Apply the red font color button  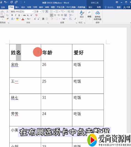(23, 19)
